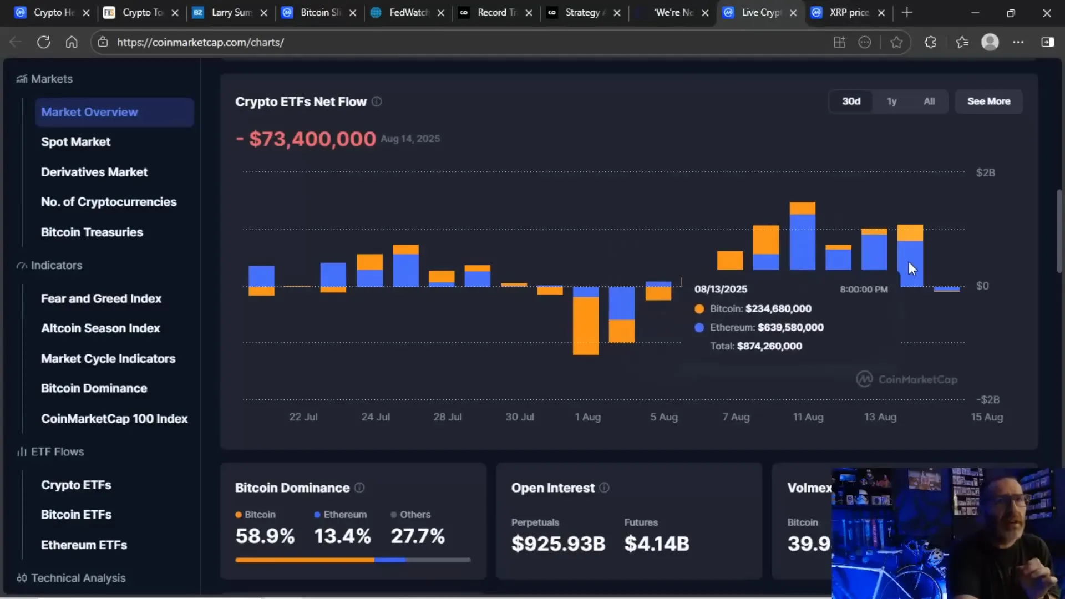Close the Crypto He tab
This screenshot has width=1065, height=599.
tap(86, 12)
